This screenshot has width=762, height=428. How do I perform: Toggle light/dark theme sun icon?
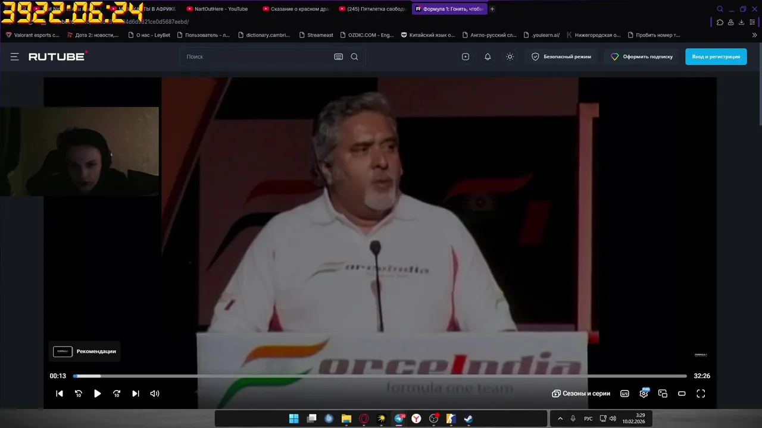pyautogui.click(x=510, y=56)
